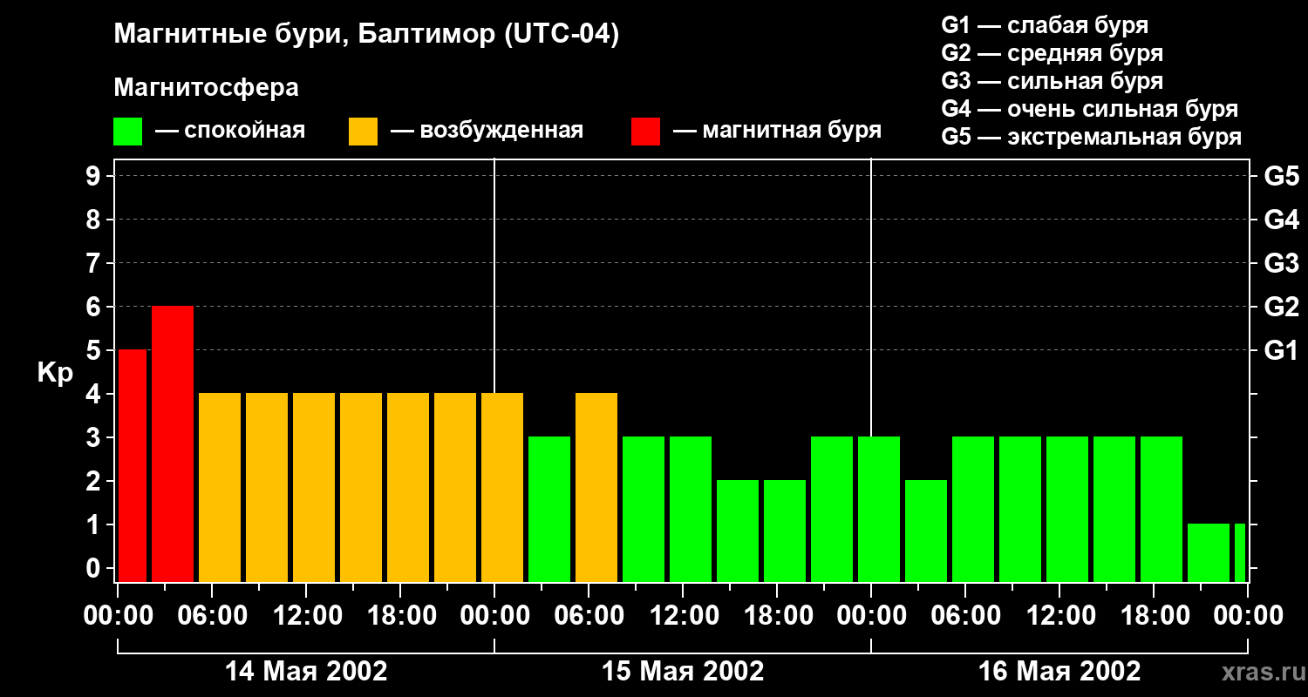
Task: Click the green 'спокойная' legend swatch
Action: point(127,132)
